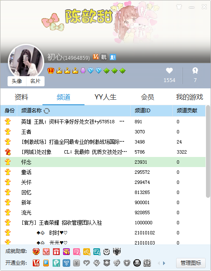Sort by 频道ID column header
The height and width of the screenshot is (271, 211).
tap(151, 111)
